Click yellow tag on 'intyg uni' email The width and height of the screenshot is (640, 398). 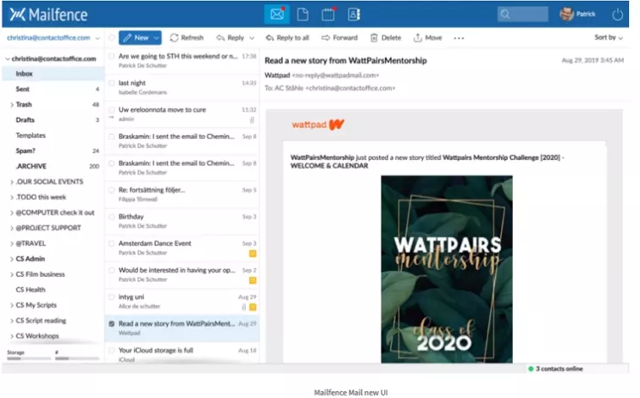[253, 307]
